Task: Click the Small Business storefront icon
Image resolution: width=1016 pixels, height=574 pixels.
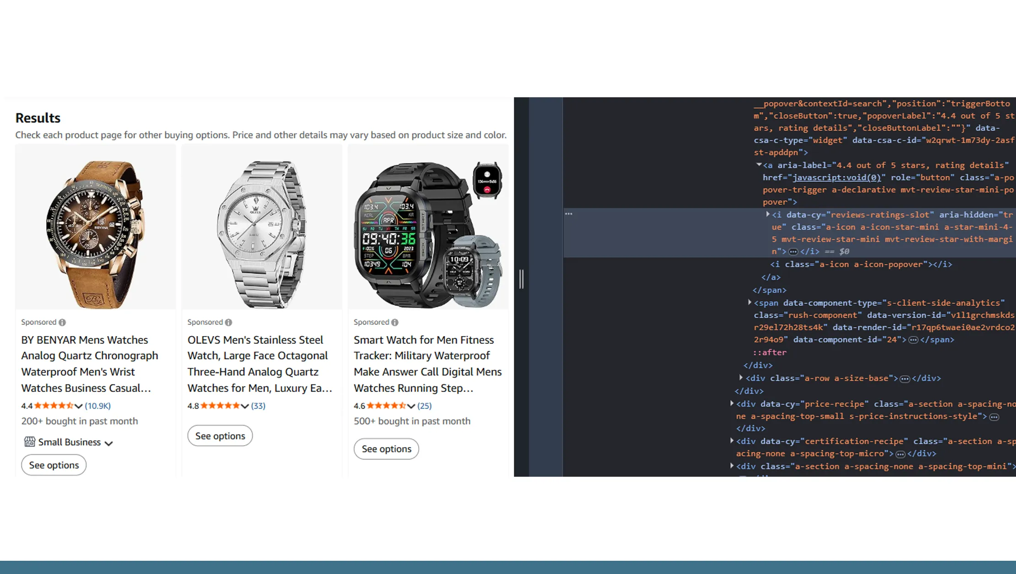Action: tap(30, 442)
